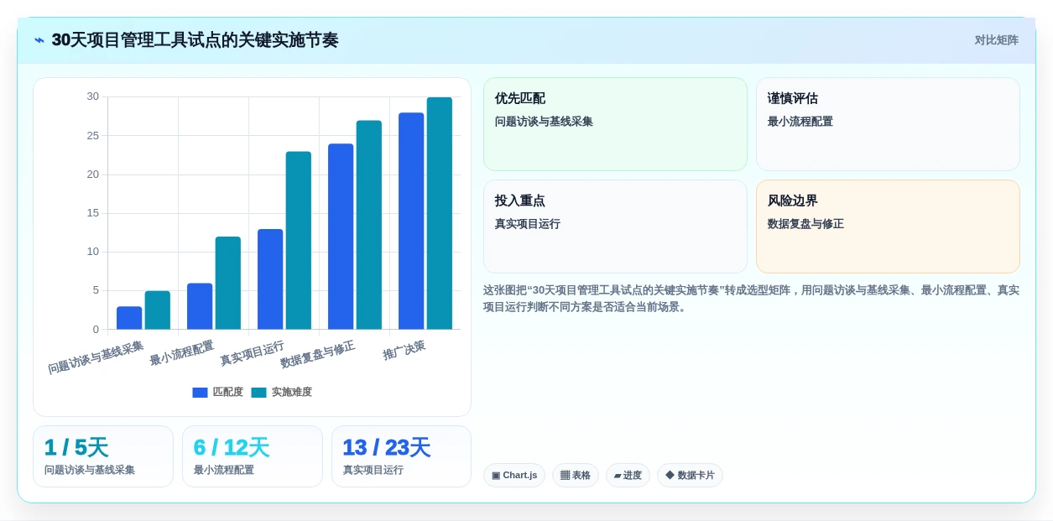Toggle the 实施难度 legend item

282,392
